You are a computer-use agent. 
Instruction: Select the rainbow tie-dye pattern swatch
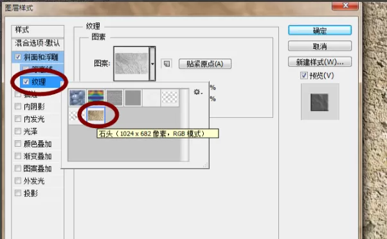coord(96,98)
